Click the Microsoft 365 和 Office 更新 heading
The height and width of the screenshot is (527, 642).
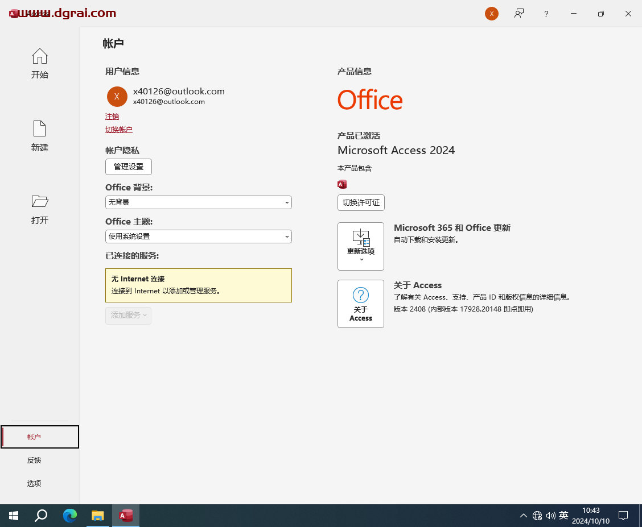(x=452, y=228)
